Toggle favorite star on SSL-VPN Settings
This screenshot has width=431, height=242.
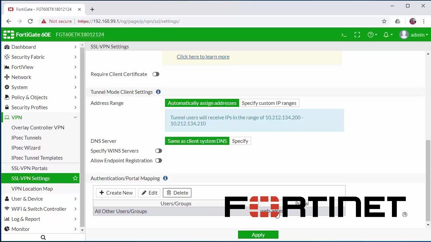pos(75,178)
